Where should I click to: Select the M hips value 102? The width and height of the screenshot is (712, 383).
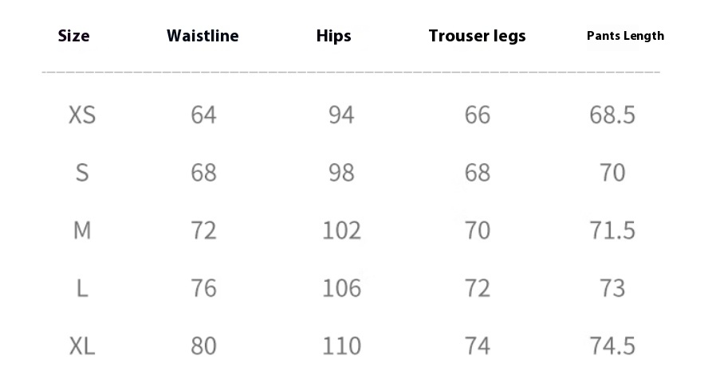(x=341, y=230)
